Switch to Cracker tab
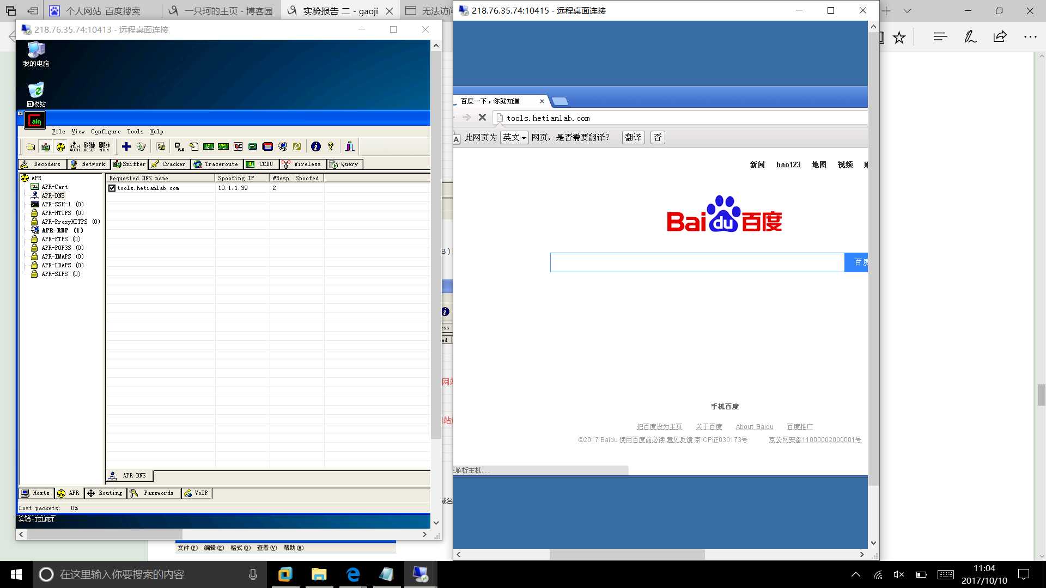 click(x=169, y=164)
